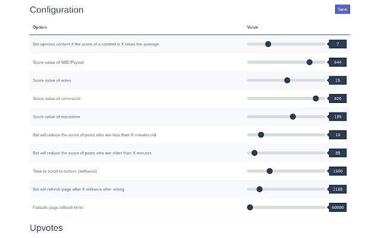Click the reputation score slider handle
This screenshot has width=381, height=238.
(293, 117)
